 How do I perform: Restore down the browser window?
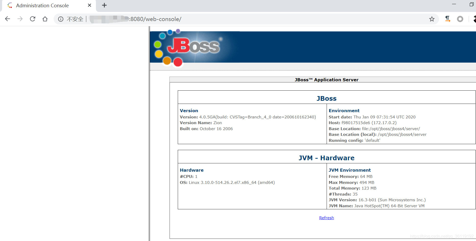pyautogui.click(x=471, y=4)
